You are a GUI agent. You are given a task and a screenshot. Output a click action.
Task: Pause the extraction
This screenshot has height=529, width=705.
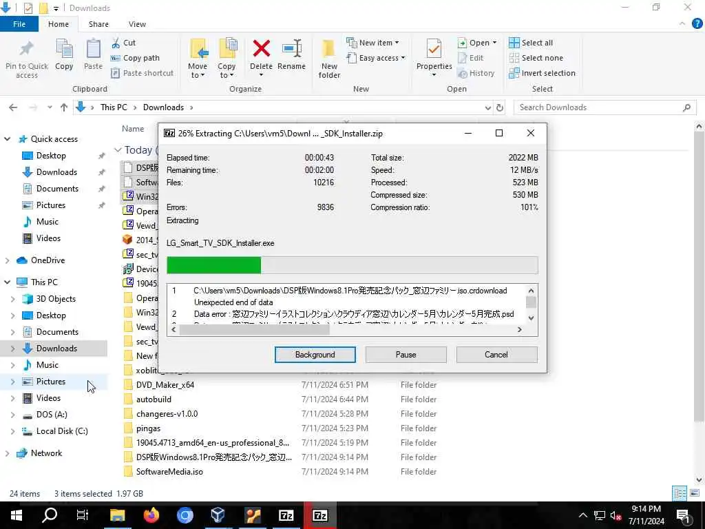click(x=406, y=355)
